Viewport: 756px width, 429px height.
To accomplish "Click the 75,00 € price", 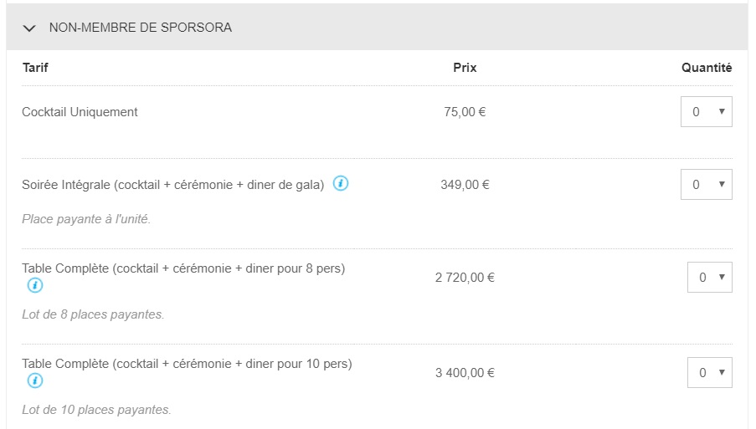I will tap(465, 112).
